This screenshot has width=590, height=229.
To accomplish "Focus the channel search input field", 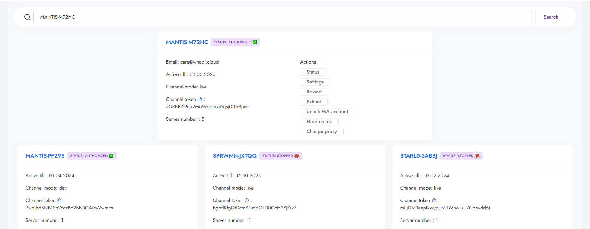I will pos(283,17).
